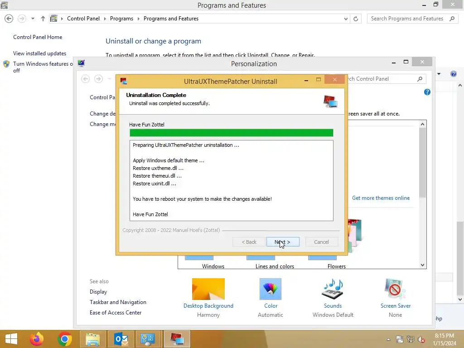Click the address bar Control Panel icon
This screenshot has width=464, height=348.
[x=53, y=19]
